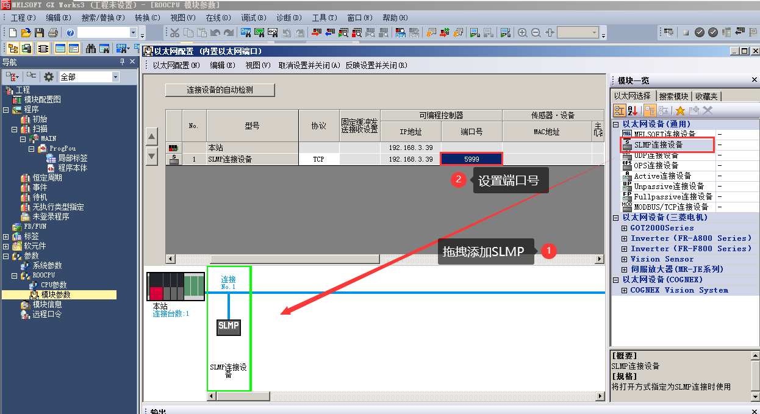Click the binoculars find icon
Viewport: 760px width, 414px height.
coord(90,48)
